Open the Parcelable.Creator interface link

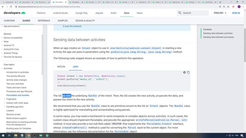point(159,124)
